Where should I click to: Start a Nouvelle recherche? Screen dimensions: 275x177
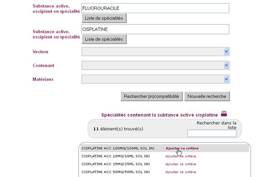click(207, 96)
